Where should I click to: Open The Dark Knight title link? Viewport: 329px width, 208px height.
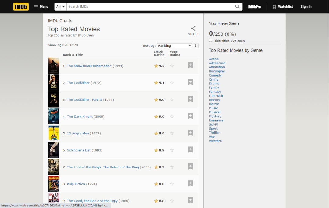point(80,117)
